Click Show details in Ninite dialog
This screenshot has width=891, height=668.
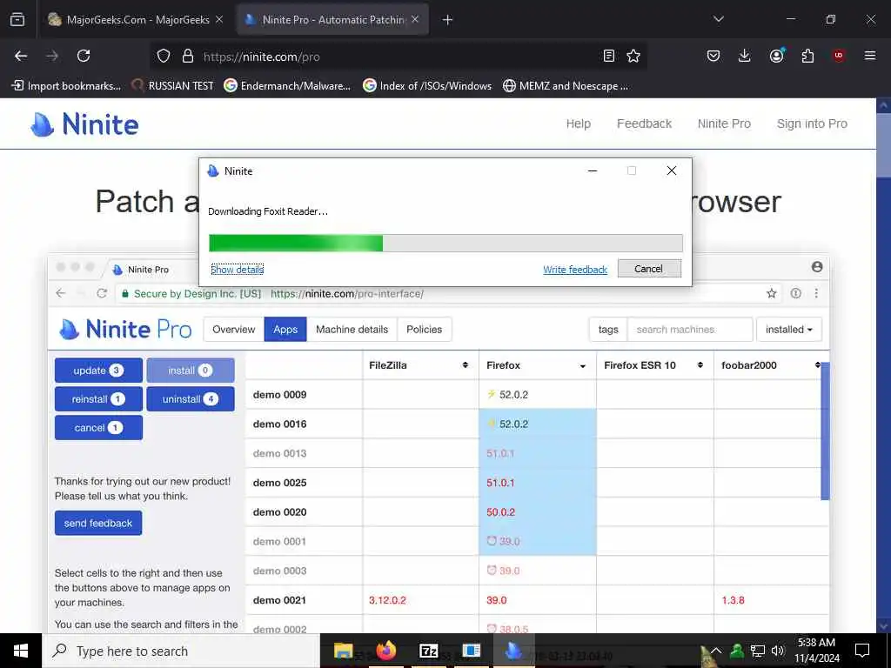point(237,270)
